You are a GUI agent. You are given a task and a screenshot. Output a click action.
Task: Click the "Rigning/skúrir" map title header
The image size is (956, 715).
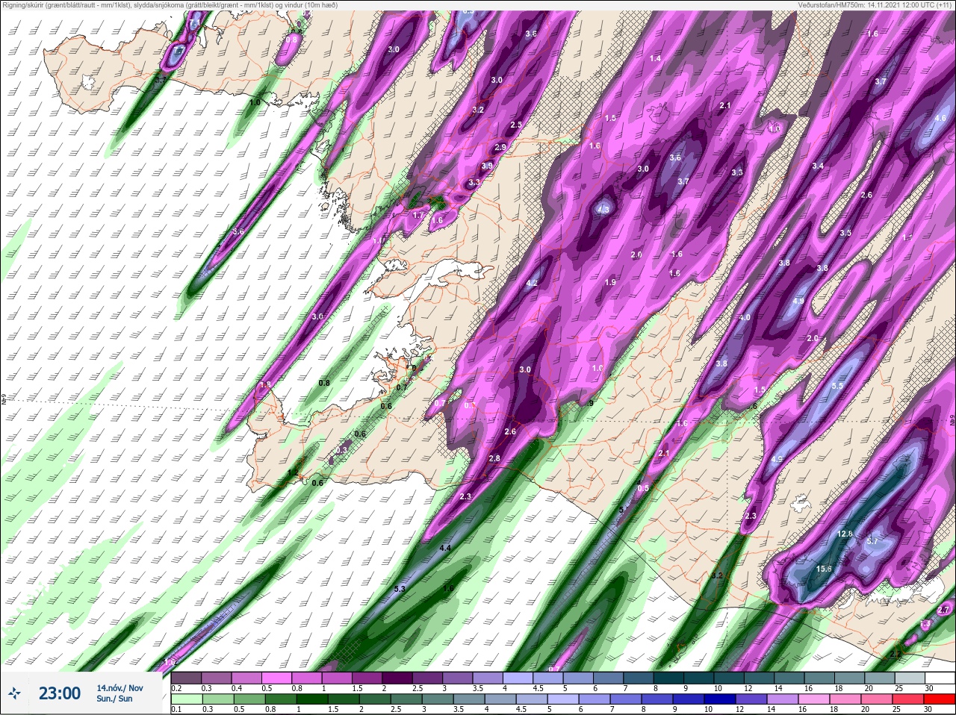(x=170, y=4)
